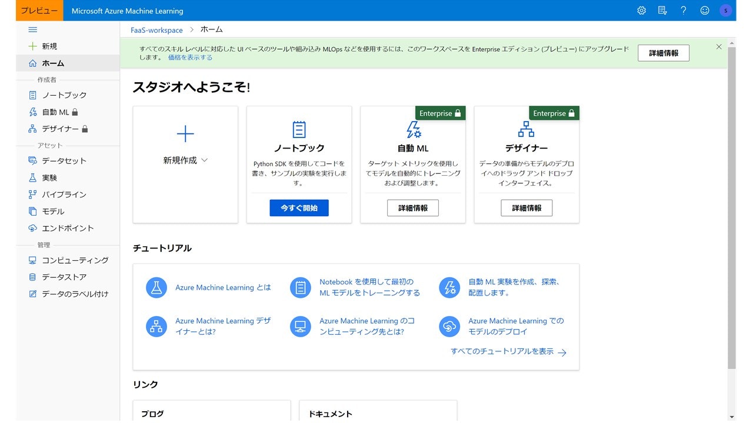The image size is (753, 423).
Task: Click the help question mark icon
Action: tap(684, 11)
